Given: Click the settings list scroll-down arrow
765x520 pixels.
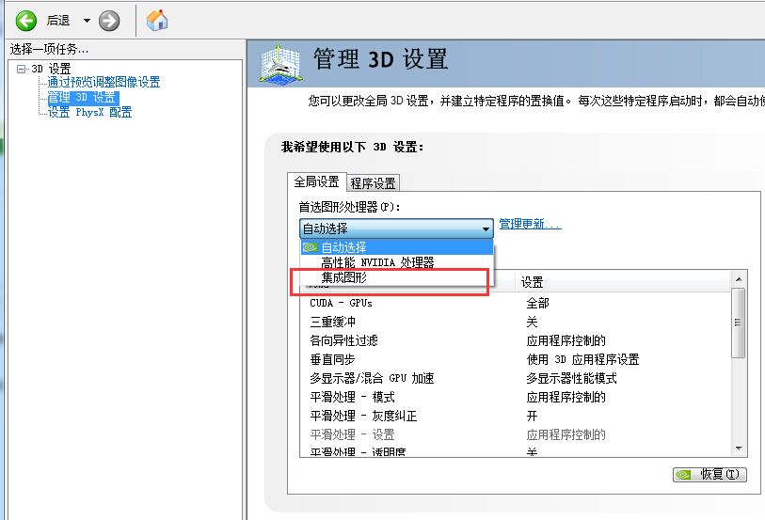Looking at the screenshot, I should pyautogui.click(x=739, y=449).
